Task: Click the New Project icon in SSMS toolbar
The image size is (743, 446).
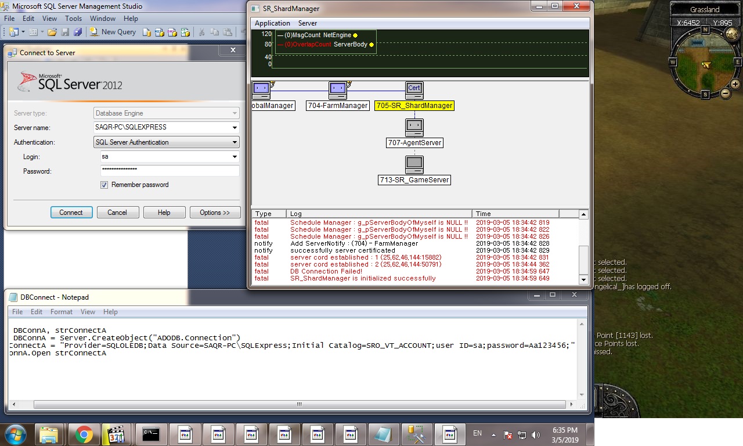Action: [14, 32]
